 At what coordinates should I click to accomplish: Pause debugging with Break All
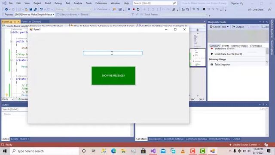coord(129,9)
